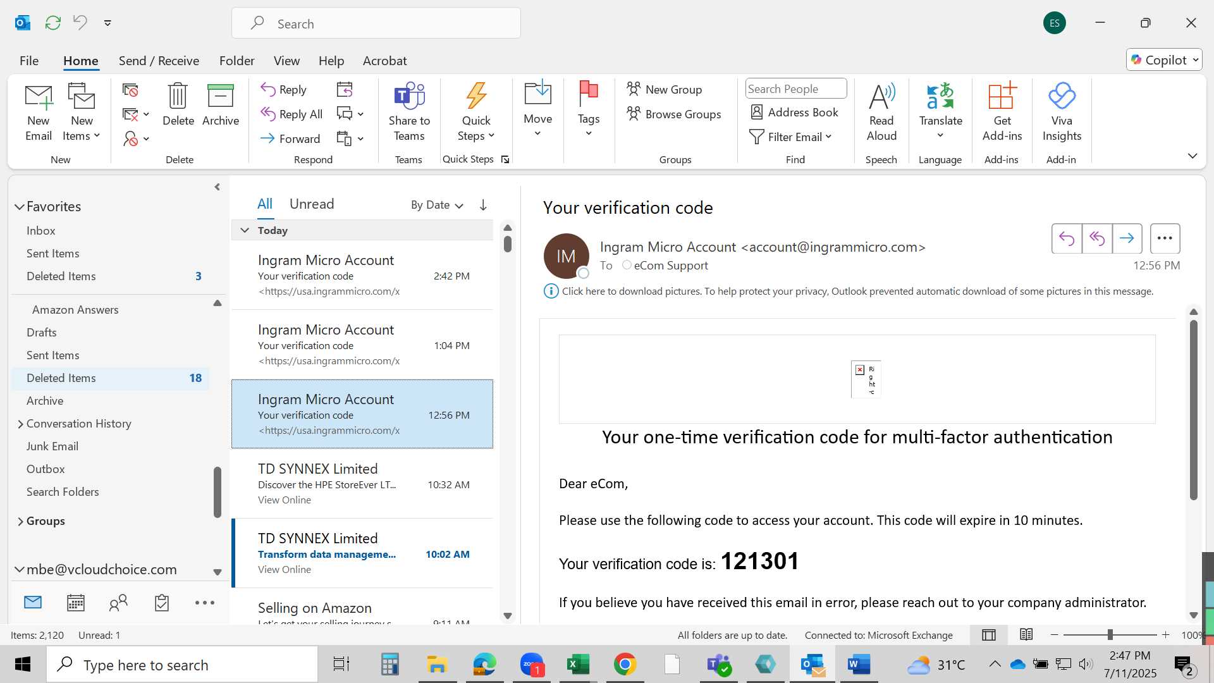Image resolution: width=1214 pixels, height=683 pixels.
Task: Click the Meeting reply icon
Action: [x=345, y=90]
